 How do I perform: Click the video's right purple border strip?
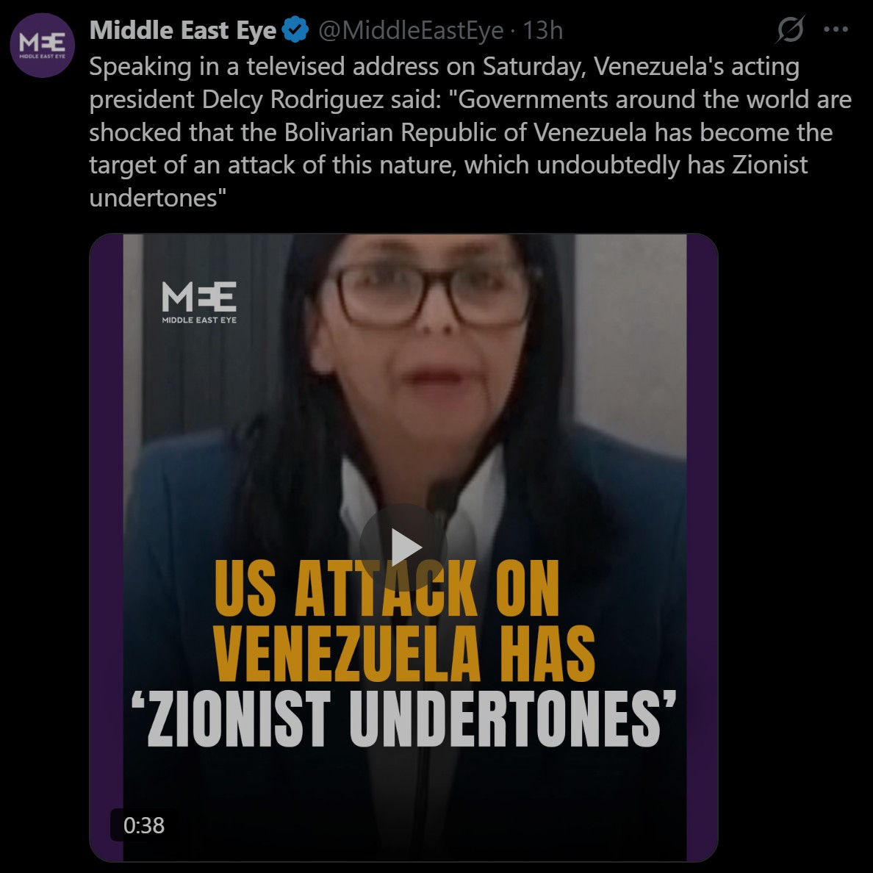click(x=702, y=547)
